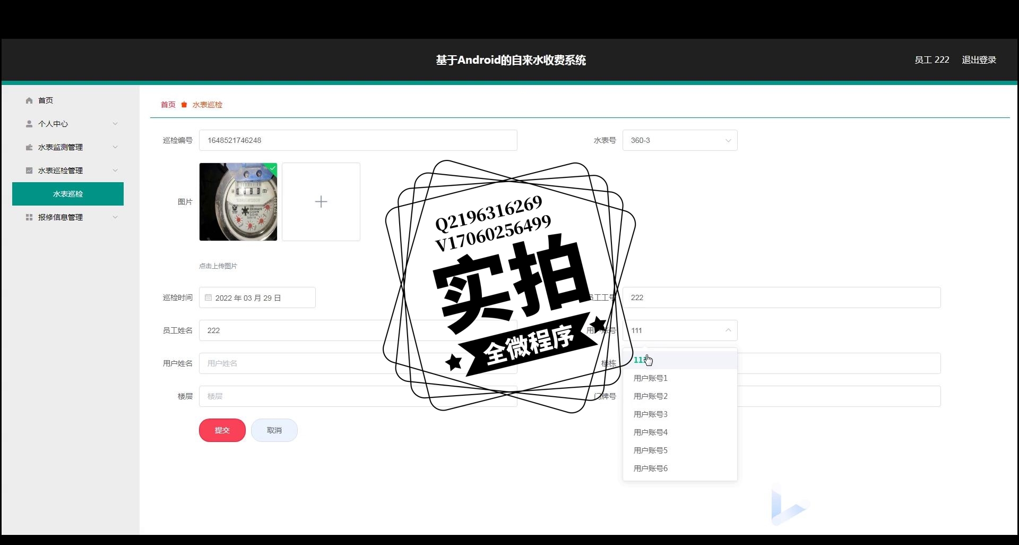Click the uploaded water meter photo thumbnail
This screenshot has width=1019, height=545.
coord(238,202)
